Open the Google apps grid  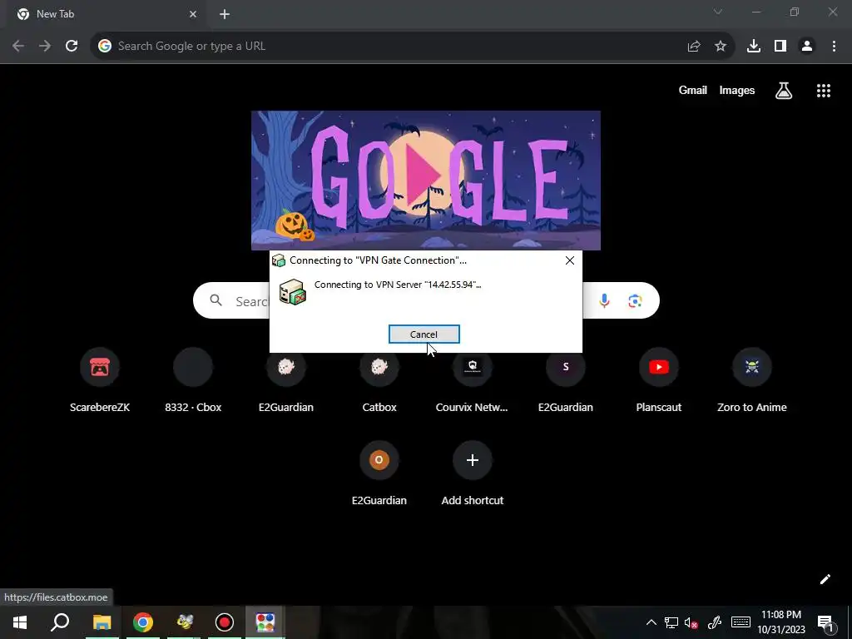[823, 91]
